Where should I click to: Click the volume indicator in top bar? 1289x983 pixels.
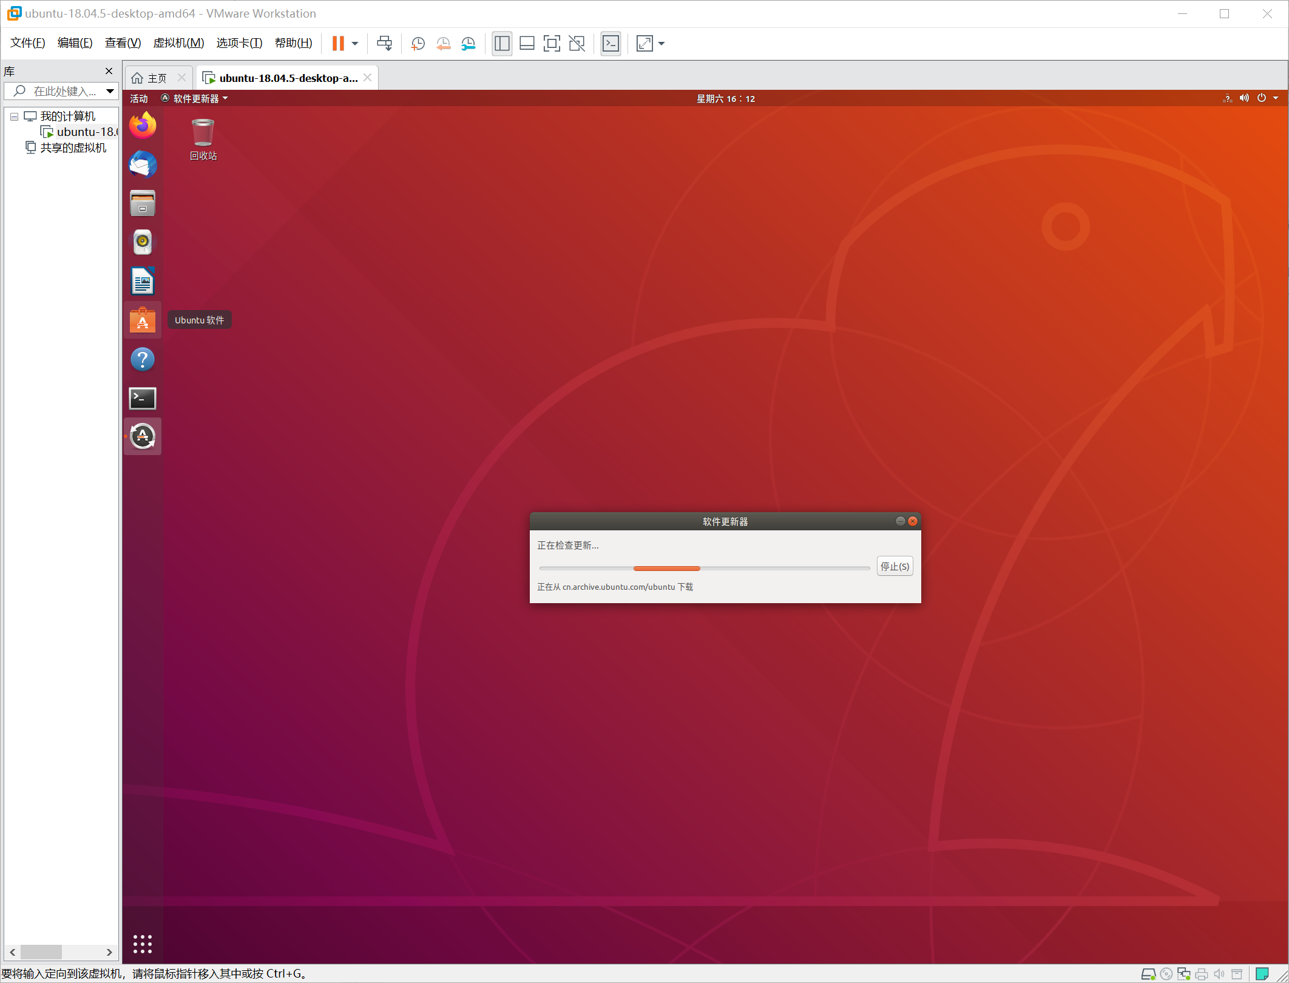[1244, 98]
